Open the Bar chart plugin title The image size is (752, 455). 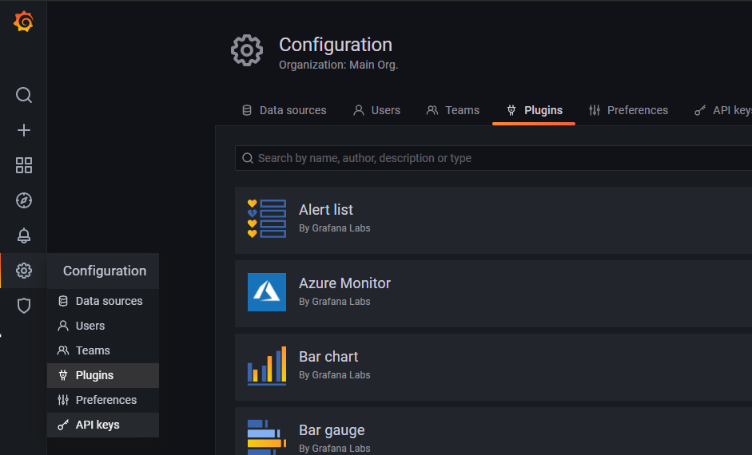(328, 356)
